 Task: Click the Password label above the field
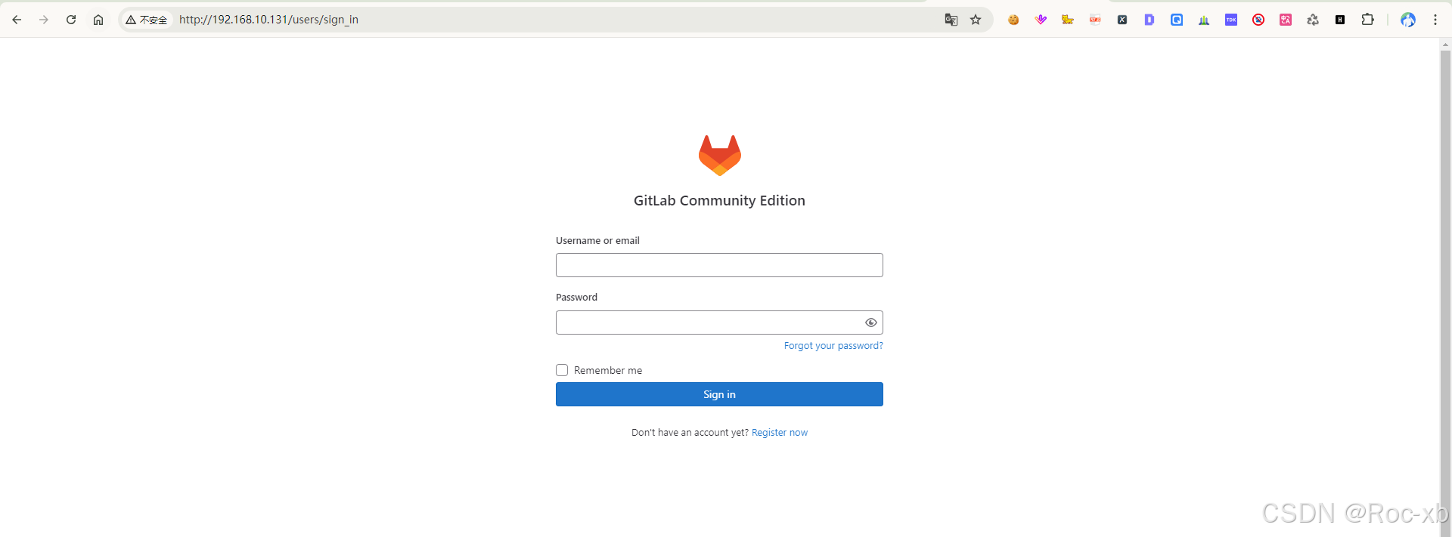(576, 298)
